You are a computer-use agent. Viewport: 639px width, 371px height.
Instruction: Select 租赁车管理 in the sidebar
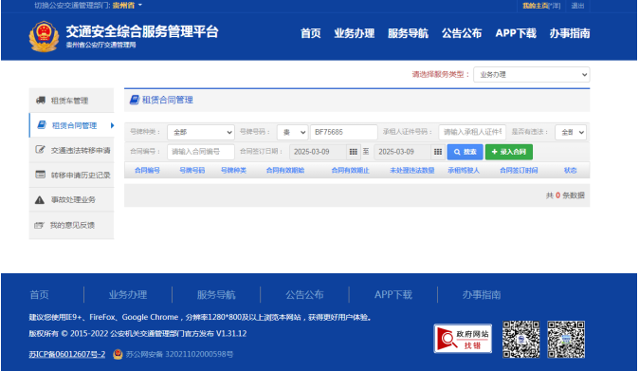pyautogui.click(x=71, y=101)
